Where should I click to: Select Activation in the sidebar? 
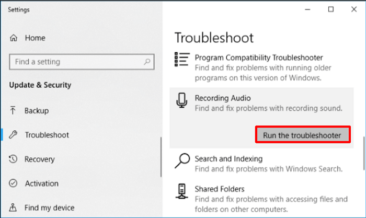(x=41, y=183)
